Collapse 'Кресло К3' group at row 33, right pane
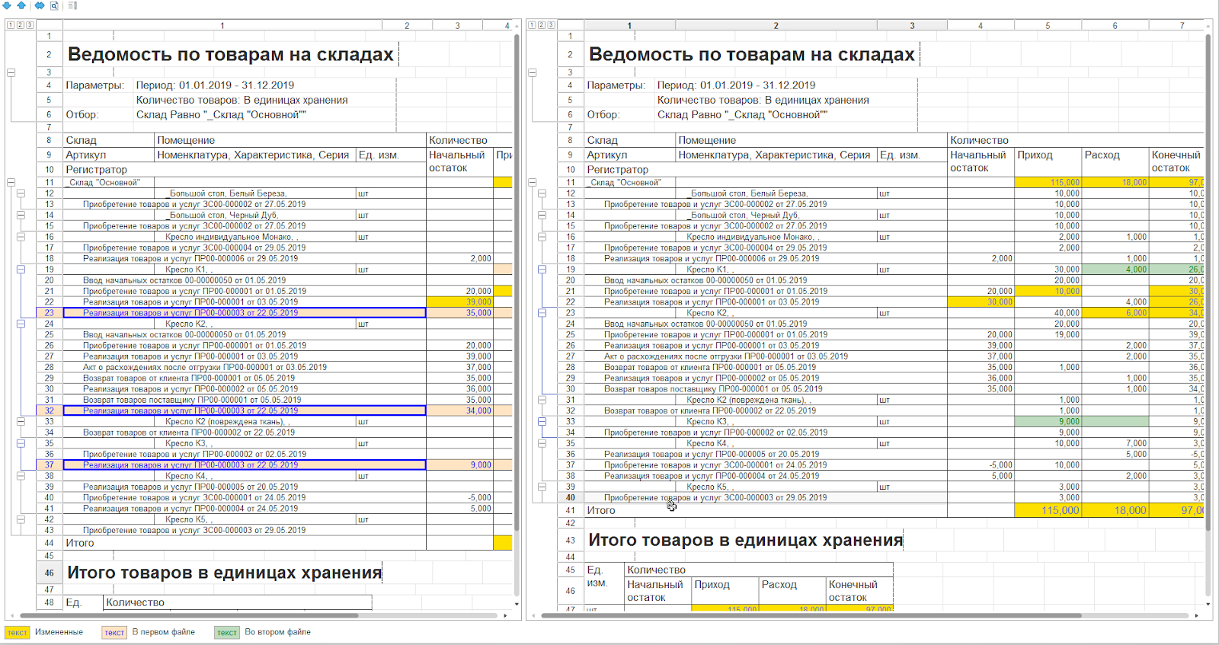 (x=542, y=421)
